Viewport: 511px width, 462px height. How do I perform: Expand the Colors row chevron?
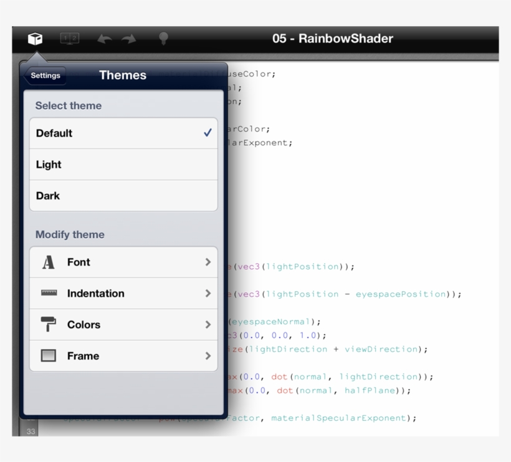point(208,325)
